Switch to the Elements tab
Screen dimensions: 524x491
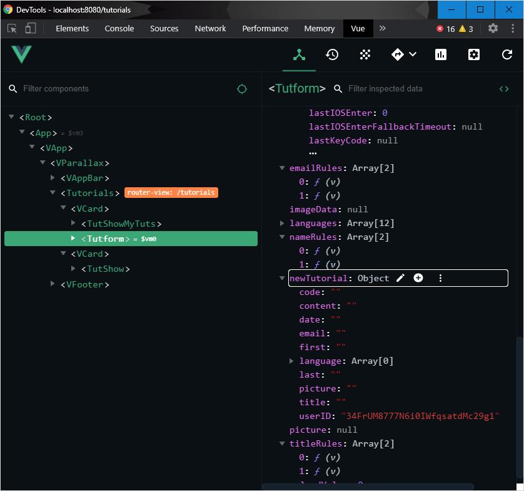pos(72,28)
